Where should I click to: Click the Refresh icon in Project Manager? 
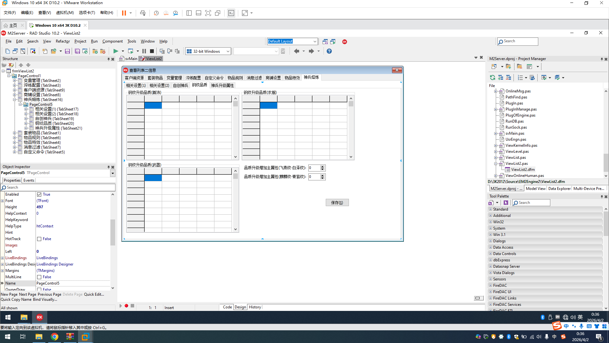point(492,77)
